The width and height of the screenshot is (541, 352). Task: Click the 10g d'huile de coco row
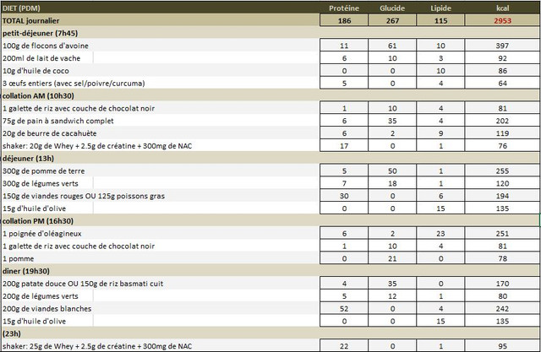(36, 71)
